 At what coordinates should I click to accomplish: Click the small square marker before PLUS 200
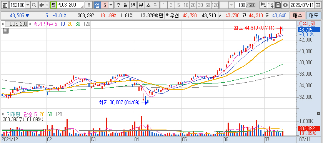tap(3, 24)
